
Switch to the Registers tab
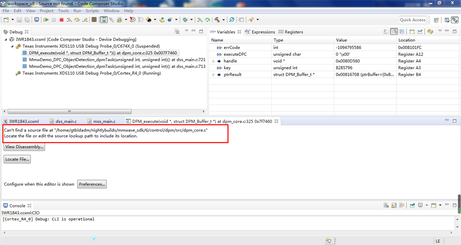pyautogui.click(x=291, y=32)
